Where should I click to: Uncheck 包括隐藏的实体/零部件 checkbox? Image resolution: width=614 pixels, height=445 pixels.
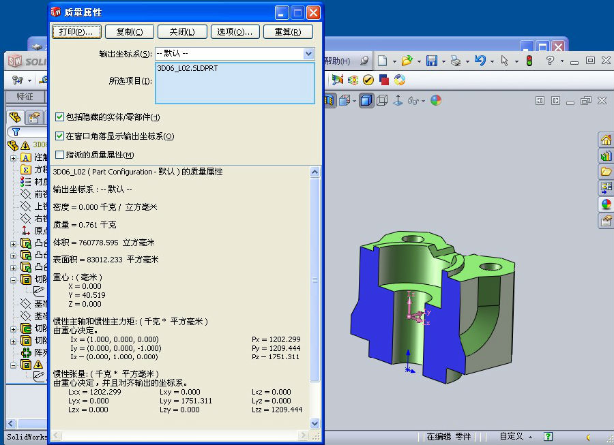tap(60, 117)
